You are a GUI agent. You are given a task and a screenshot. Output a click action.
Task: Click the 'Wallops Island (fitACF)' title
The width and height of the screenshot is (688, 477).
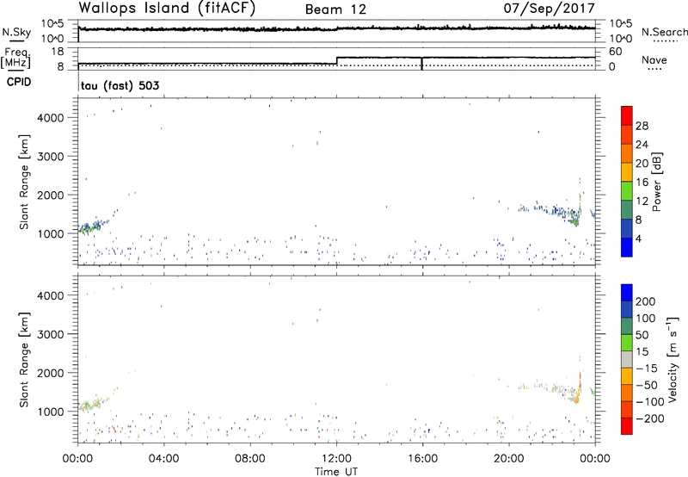point(166,9)
